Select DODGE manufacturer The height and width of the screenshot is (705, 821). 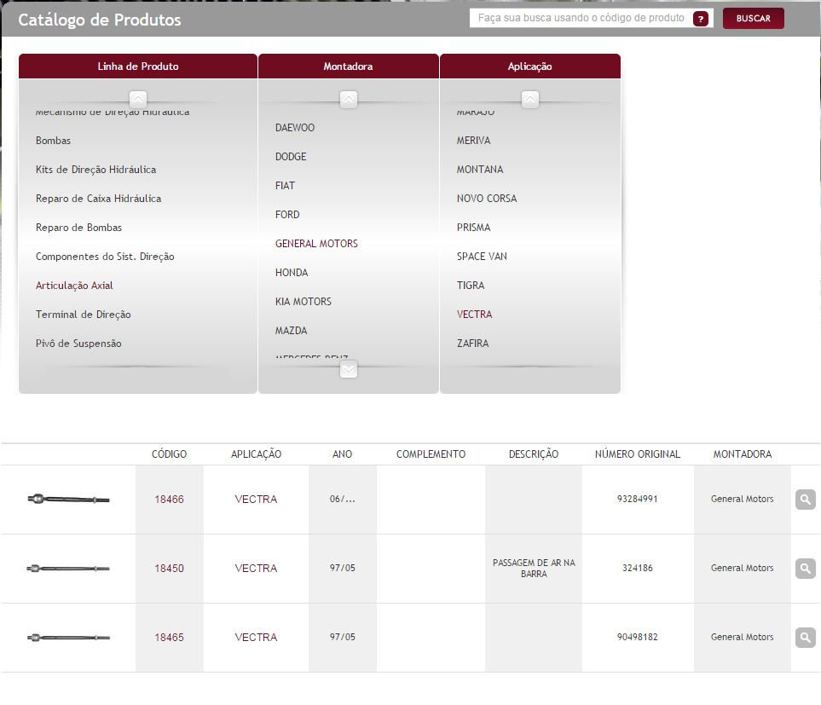pos(291,157)
